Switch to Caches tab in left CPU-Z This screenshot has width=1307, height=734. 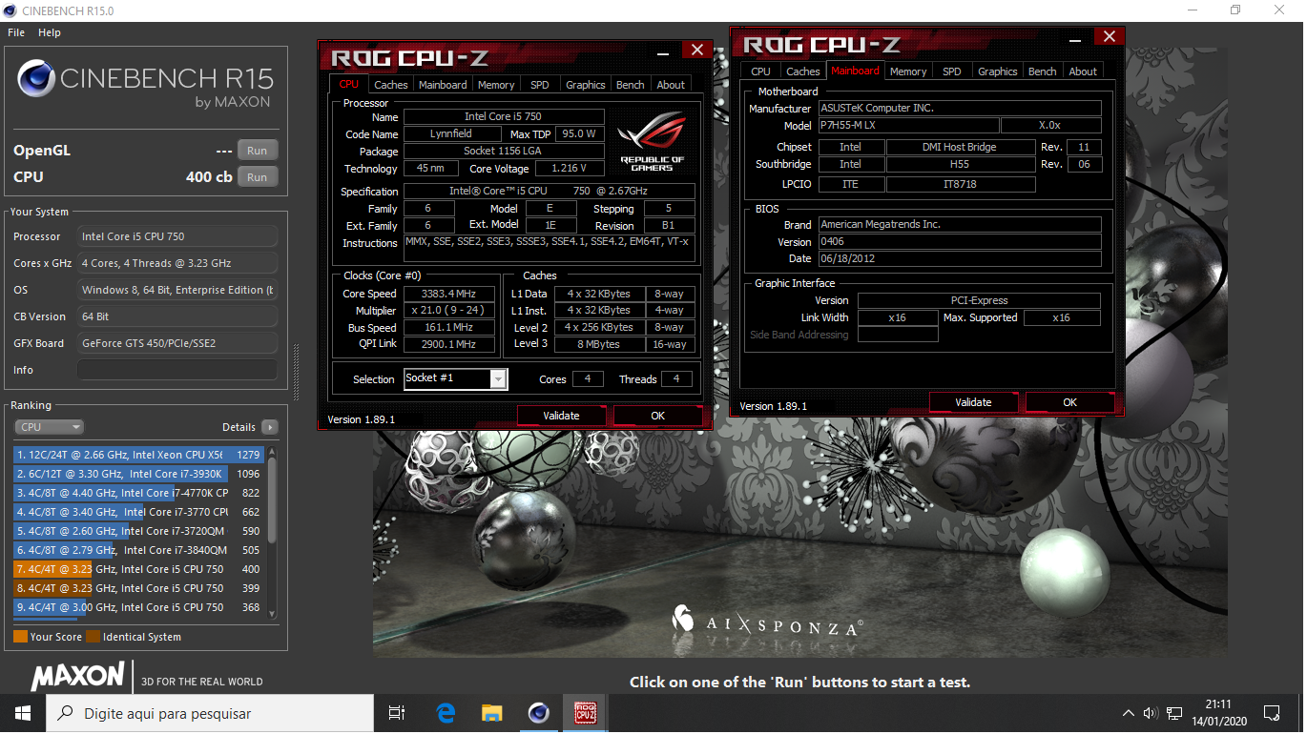(x=390, y=85)
